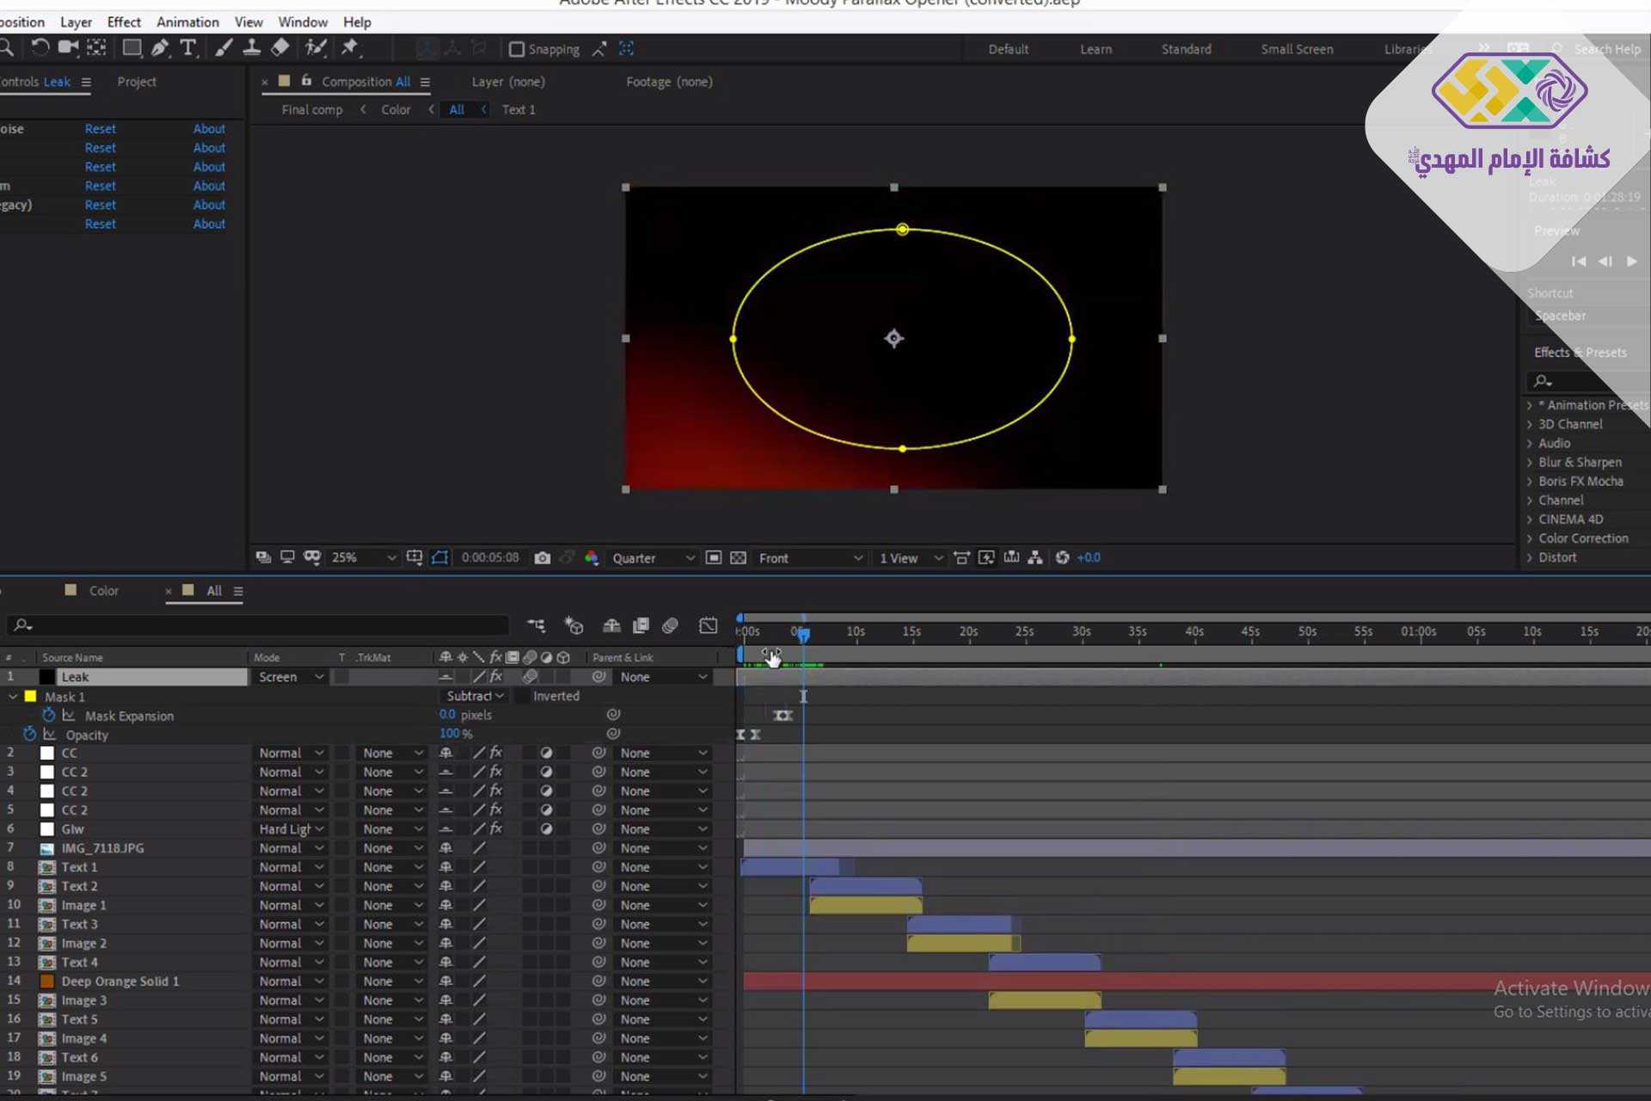Screen dimensions: 1651x1101
Task: Click the Deep Orange Solid 1 color swatch
Action: coord(47,981)
